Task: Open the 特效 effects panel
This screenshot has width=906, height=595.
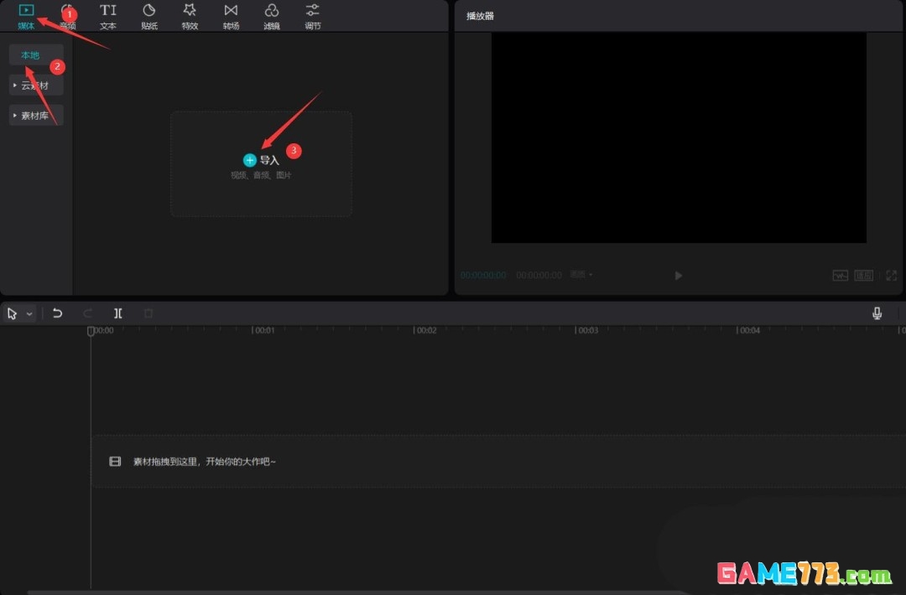Action: (x=190, y=16)
